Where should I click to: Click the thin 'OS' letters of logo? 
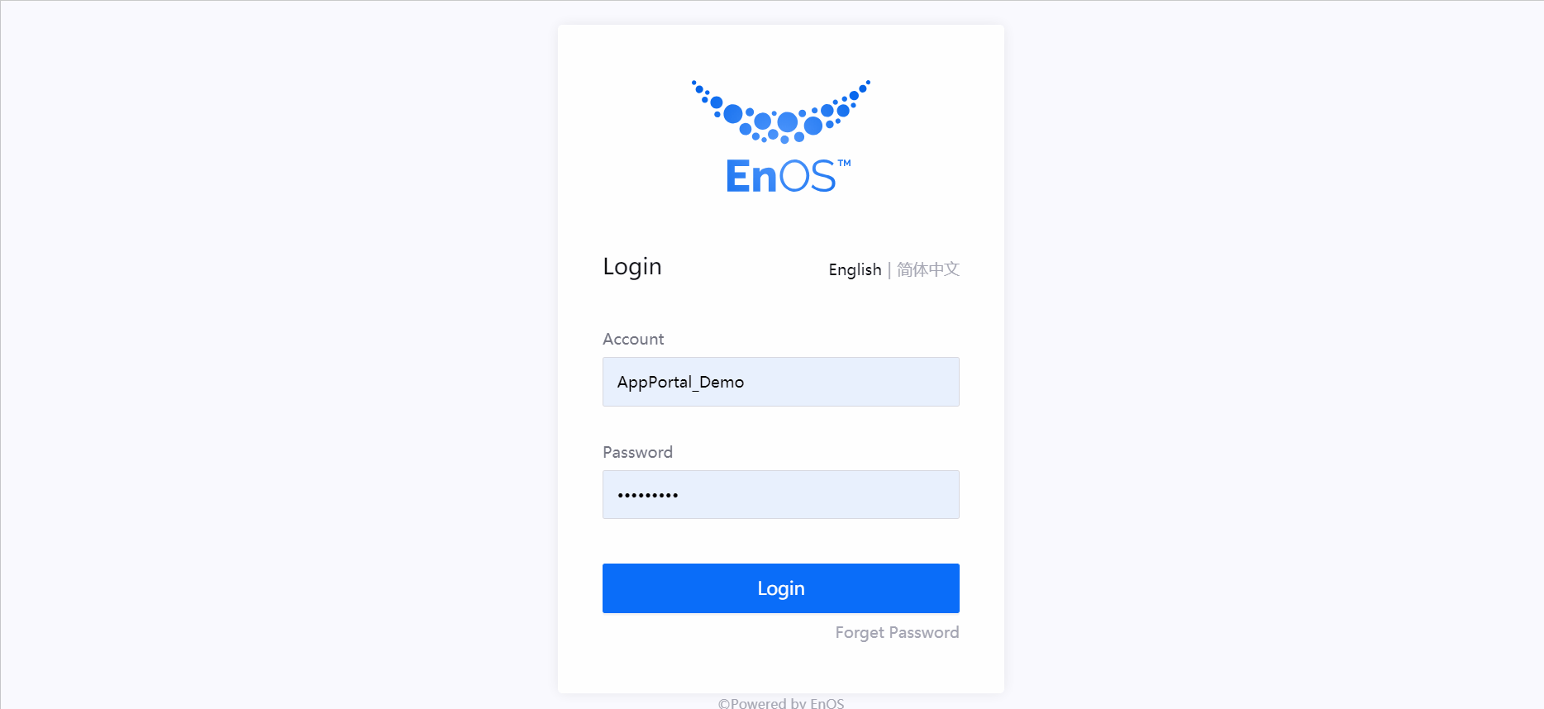point(808,176)
